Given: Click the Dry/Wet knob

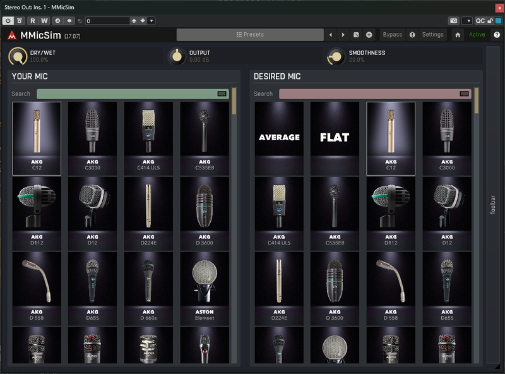Looking at the screenshot, I should 18,56.
